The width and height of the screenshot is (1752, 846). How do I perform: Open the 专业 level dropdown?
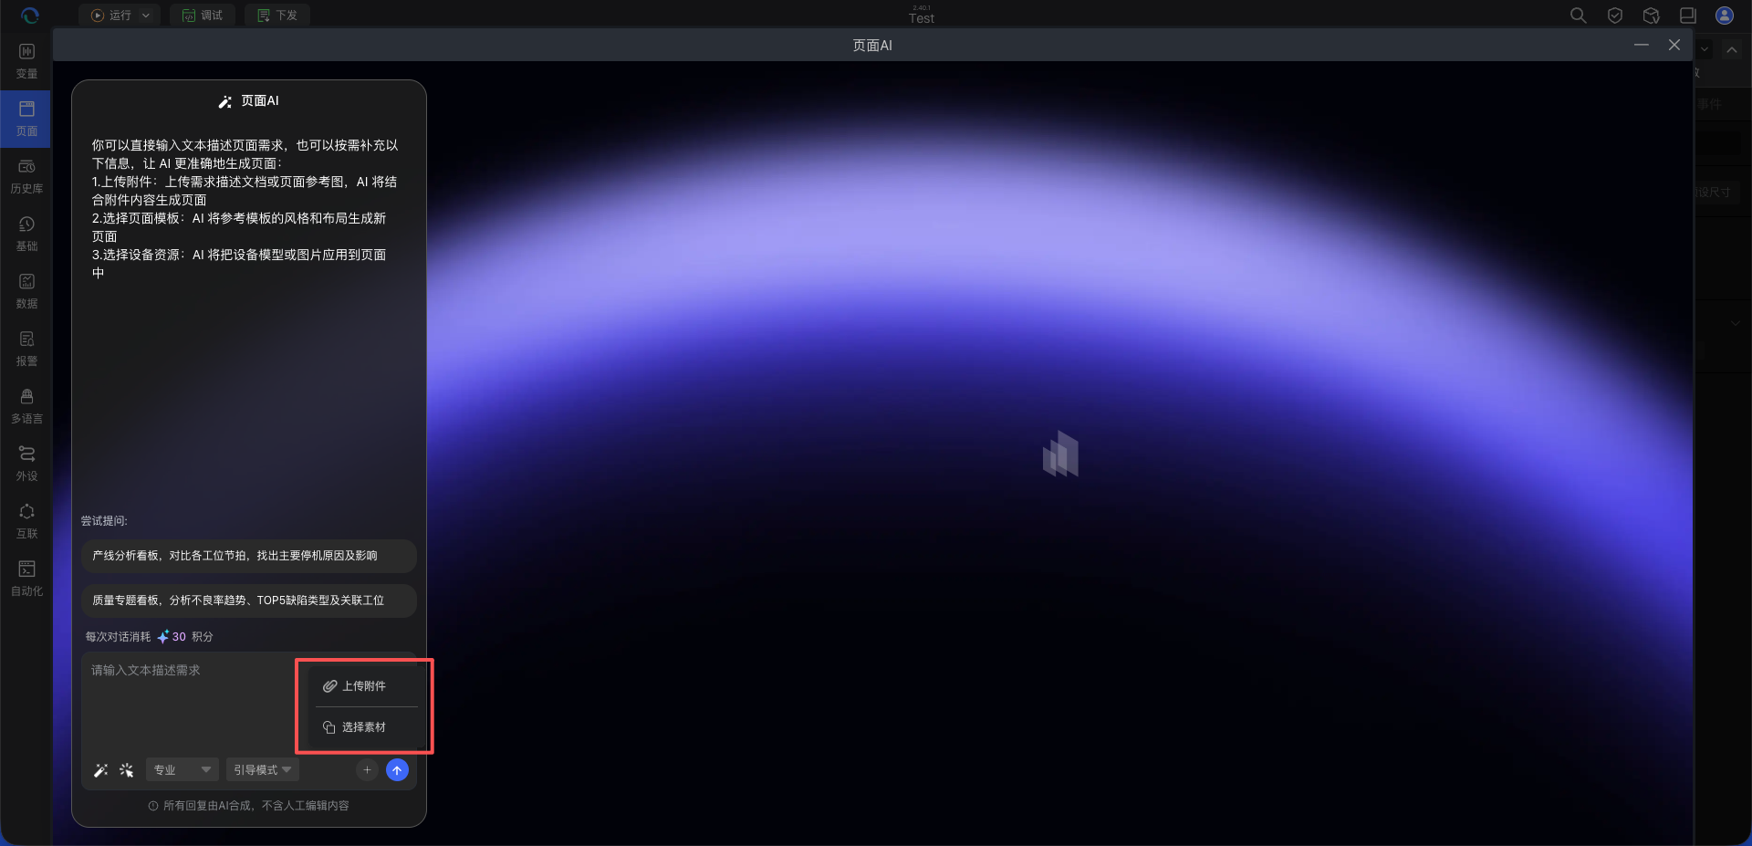(182, 770)
